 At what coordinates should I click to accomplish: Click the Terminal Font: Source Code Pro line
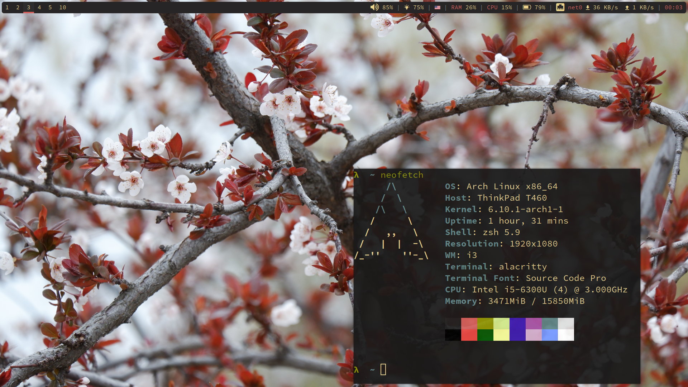526,278
